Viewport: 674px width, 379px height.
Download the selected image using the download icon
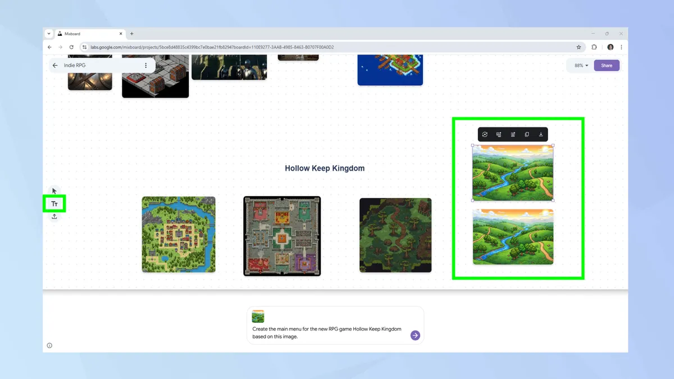tap(541, 134)
